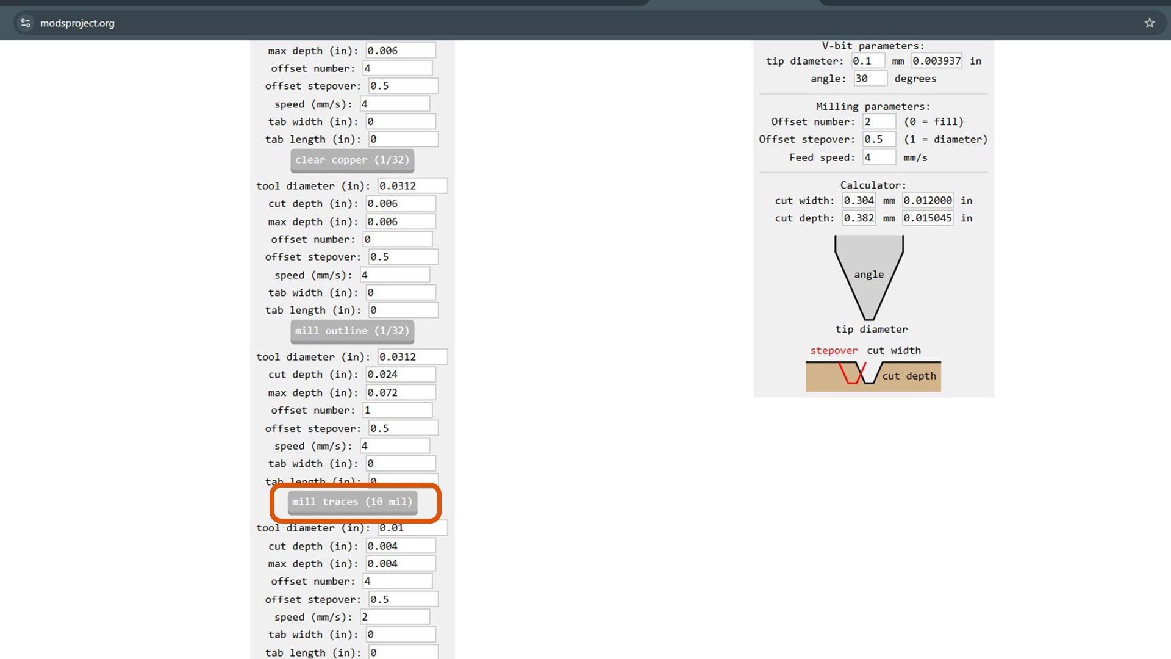The image size is (1171, 659).
Task: Edit Feed speed field in mm/s
Action: click(x=879, y=157)
